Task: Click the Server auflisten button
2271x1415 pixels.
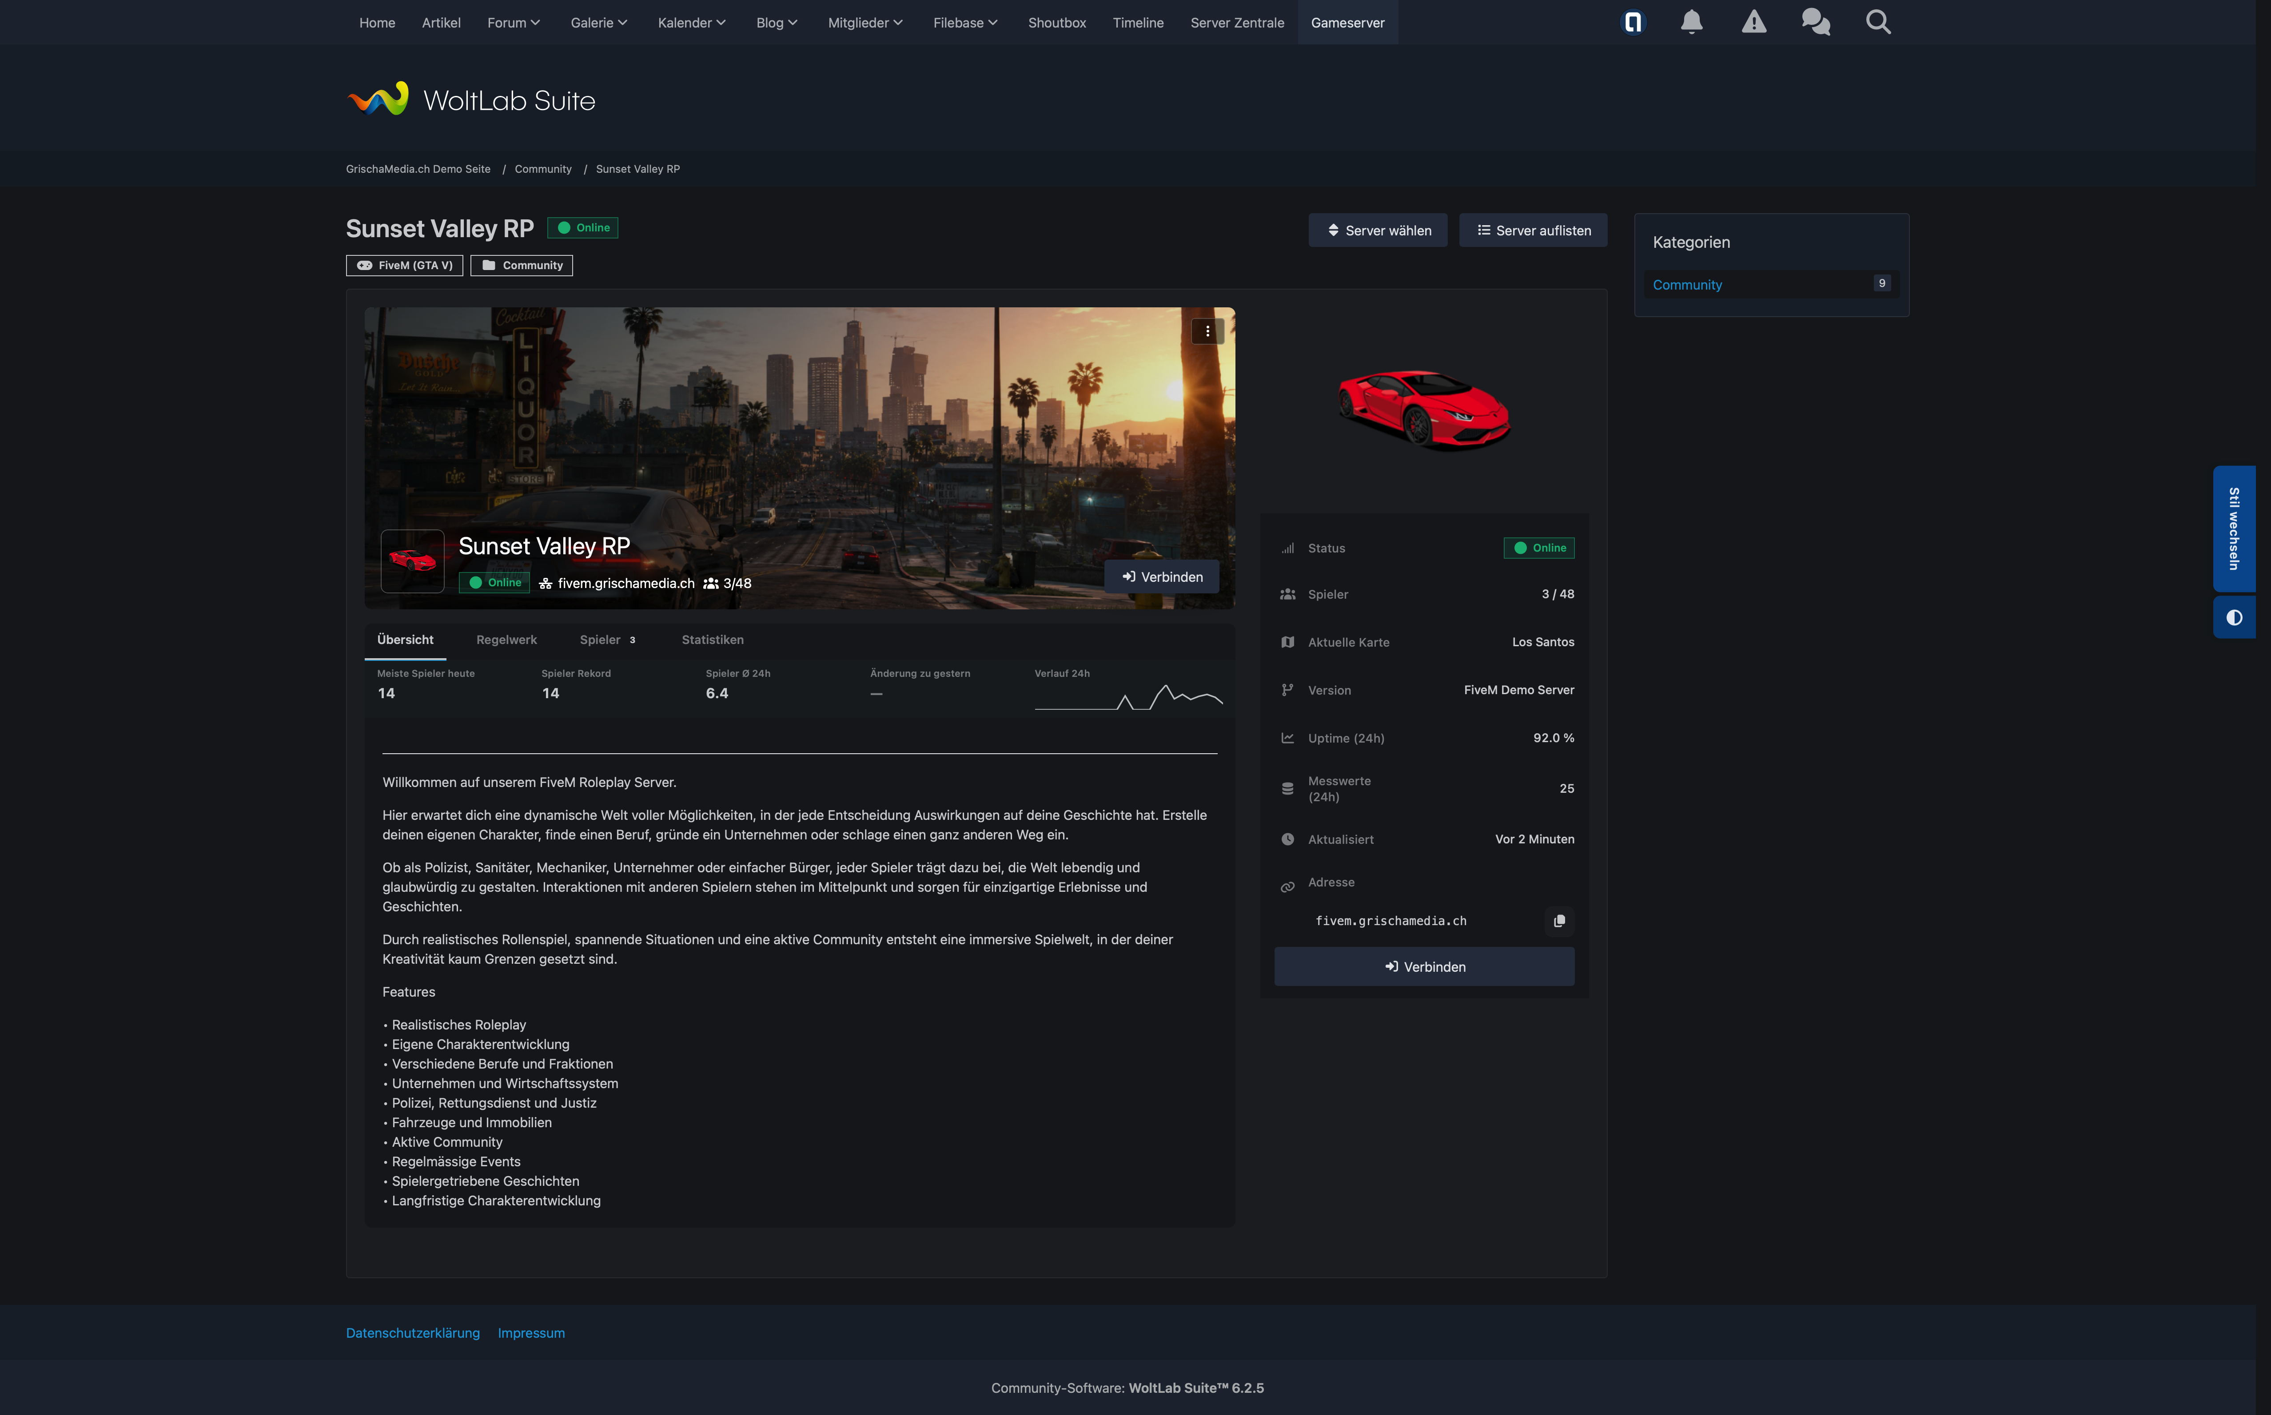Action: [x=1534, y=230]
